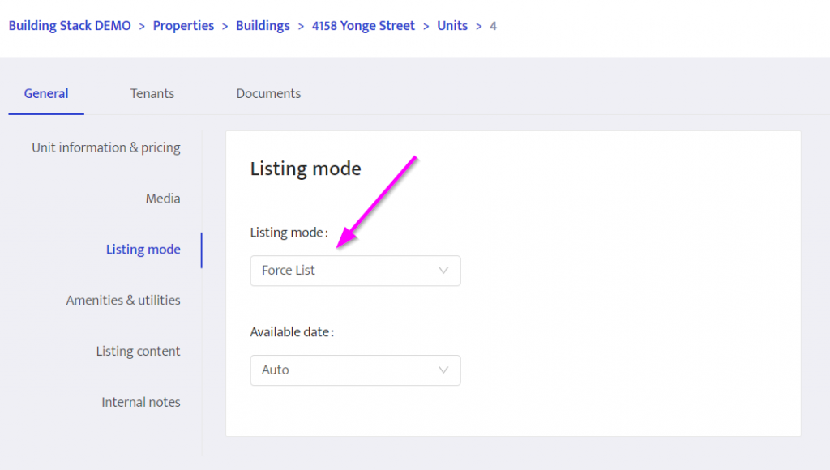Go to the Media section
This screenshot has width=830, height=470.
[163, 199]
